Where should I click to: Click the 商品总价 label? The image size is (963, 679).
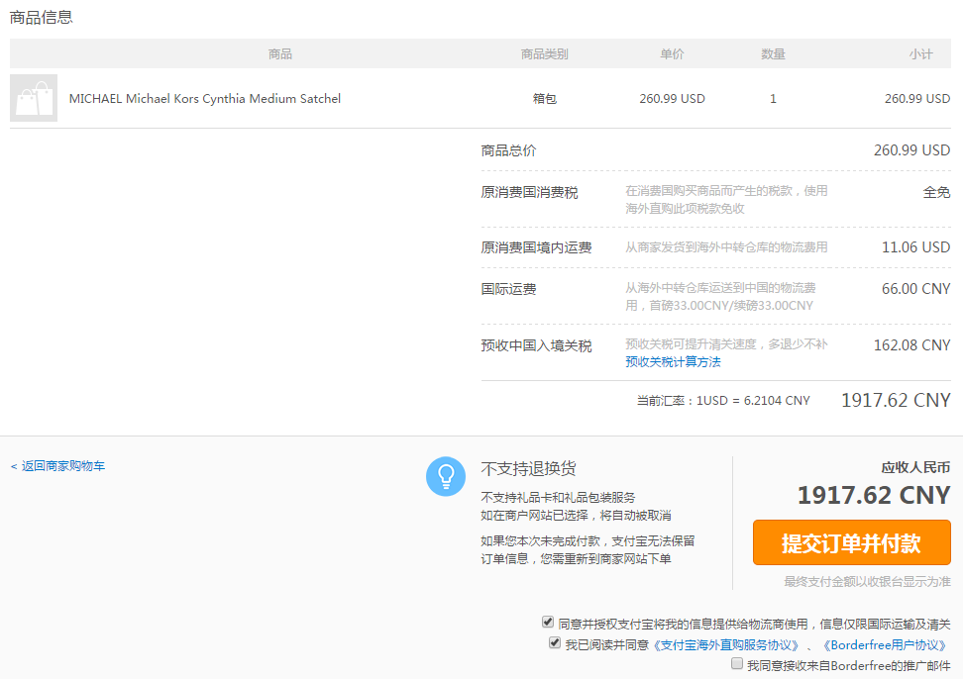508,150
